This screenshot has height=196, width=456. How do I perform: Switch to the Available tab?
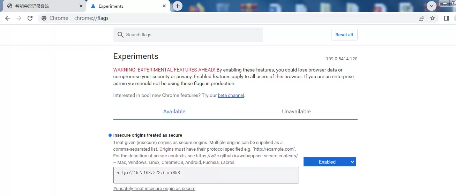174,112
